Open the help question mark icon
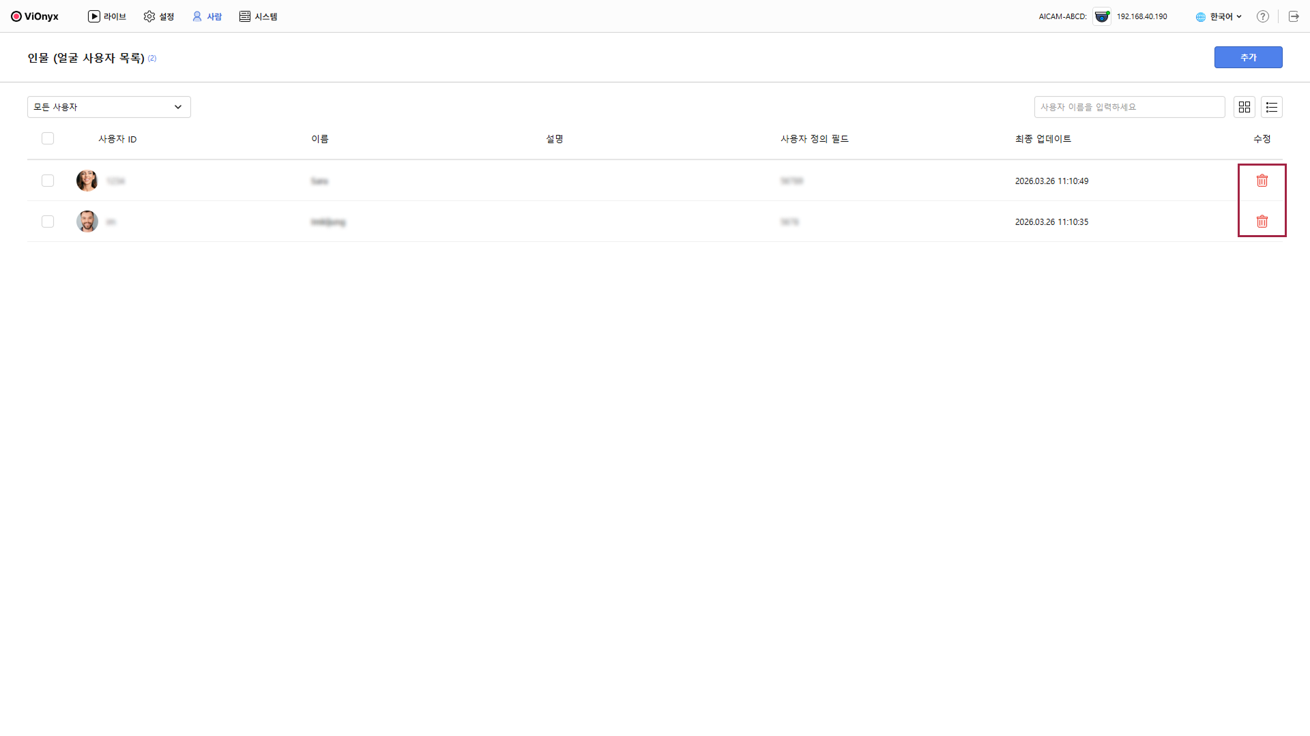1310x736 pixels. (1262, 16)
